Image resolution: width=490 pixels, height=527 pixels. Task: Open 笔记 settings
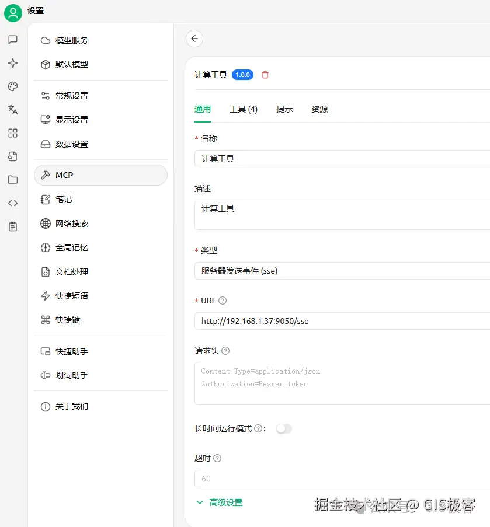100,200
